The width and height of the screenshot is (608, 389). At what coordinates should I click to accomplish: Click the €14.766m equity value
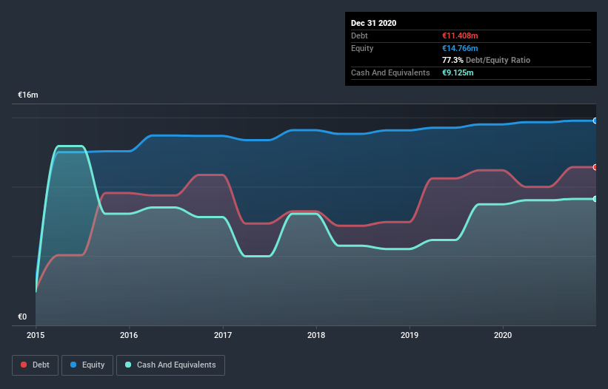tap(460, 48)
